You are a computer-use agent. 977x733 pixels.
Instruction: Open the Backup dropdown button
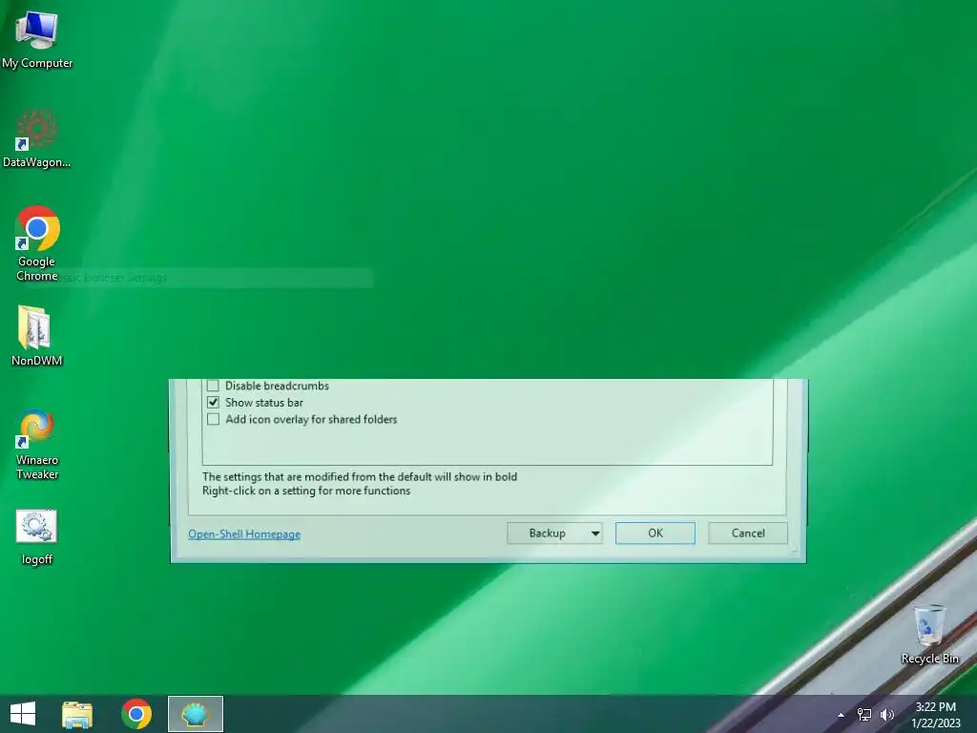tap(554, 534)
